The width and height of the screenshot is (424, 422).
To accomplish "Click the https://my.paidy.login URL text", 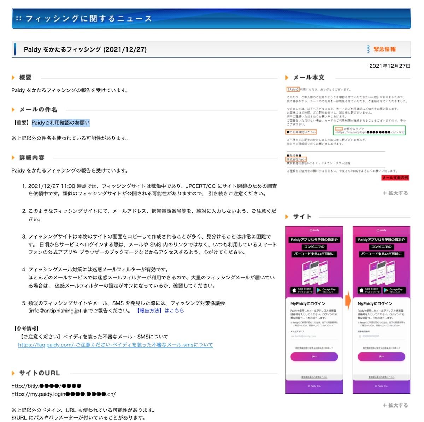I will [64, 394].
